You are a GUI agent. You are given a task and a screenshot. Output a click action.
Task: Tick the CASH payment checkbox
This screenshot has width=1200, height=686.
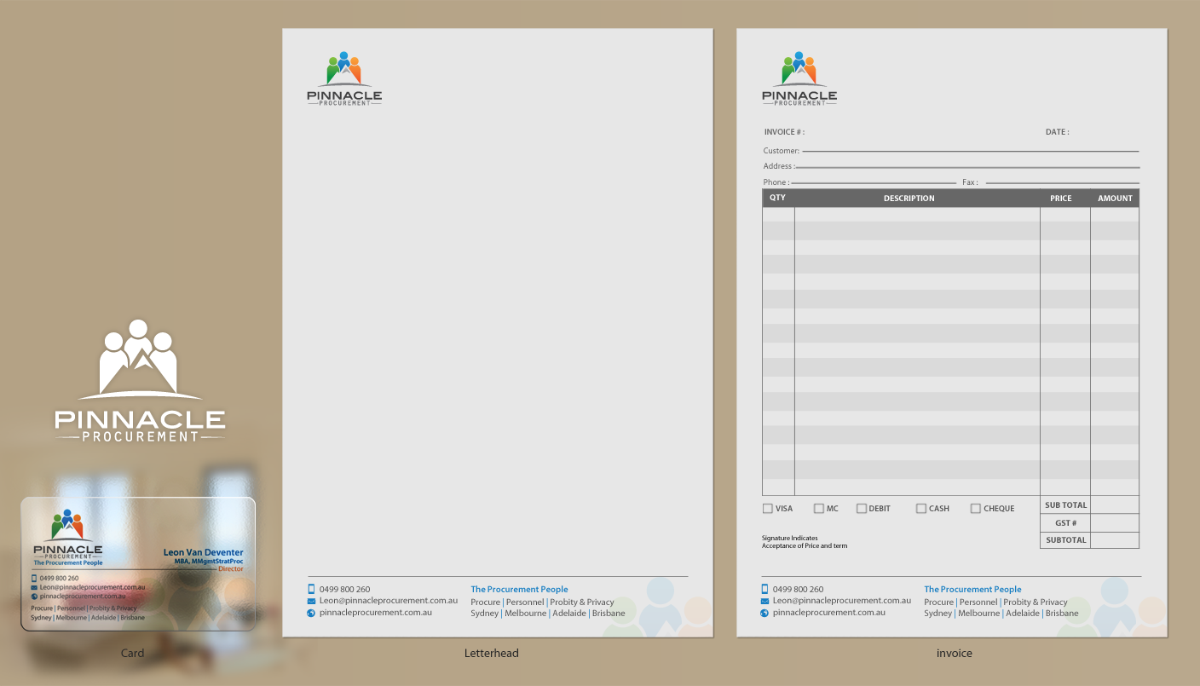click(921, 508)
